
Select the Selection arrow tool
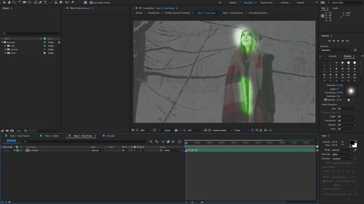4,2
